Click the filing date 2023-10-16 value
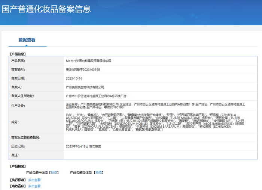 point(74,78)
